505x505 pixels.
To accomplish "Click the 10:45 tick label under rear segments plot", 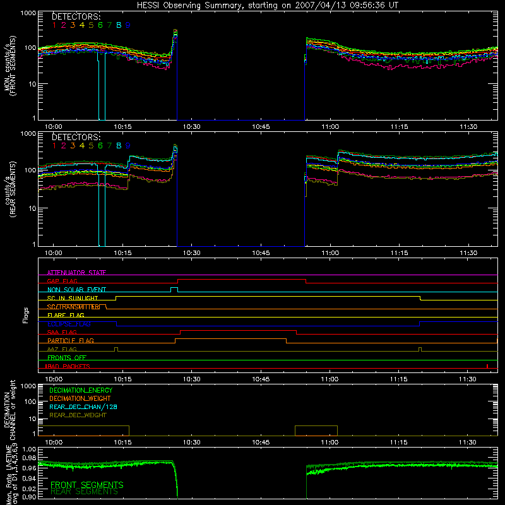I will point(261,253).
